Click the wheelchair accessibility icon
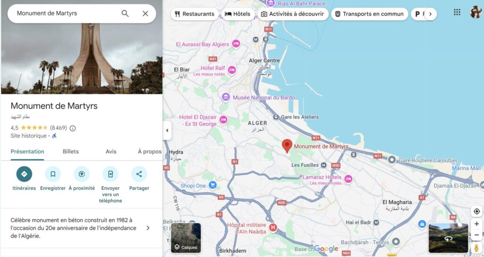484x257 pixels. pyautogui.click(x=54, y=136)
